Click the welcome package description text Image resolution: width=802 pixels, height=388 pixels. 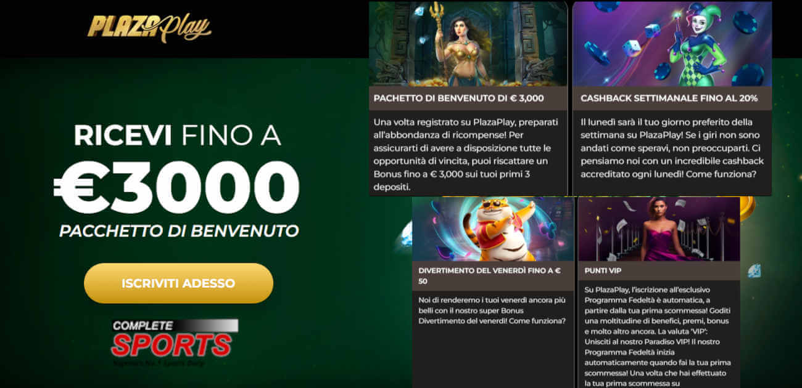pos(463,155)
